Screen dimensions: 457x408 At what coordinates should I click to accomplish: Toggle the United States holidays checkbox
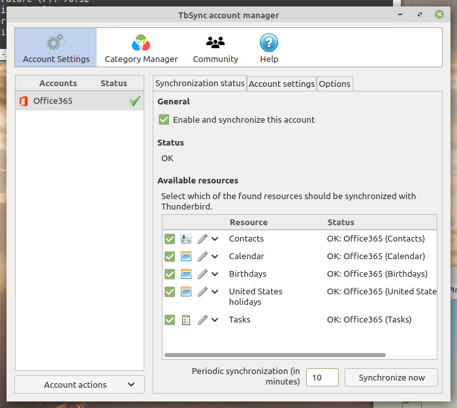170,292
